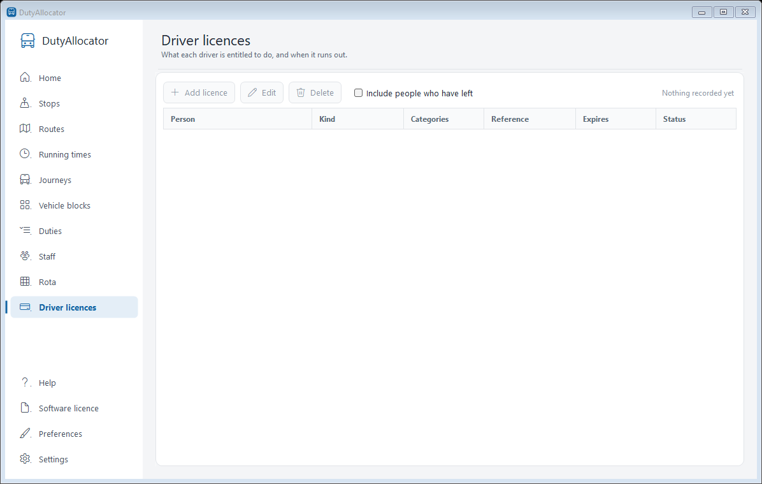This screenshot has width=762, height=484.
Task: Click the Routes map icon
Action: [x=25, y=128]
